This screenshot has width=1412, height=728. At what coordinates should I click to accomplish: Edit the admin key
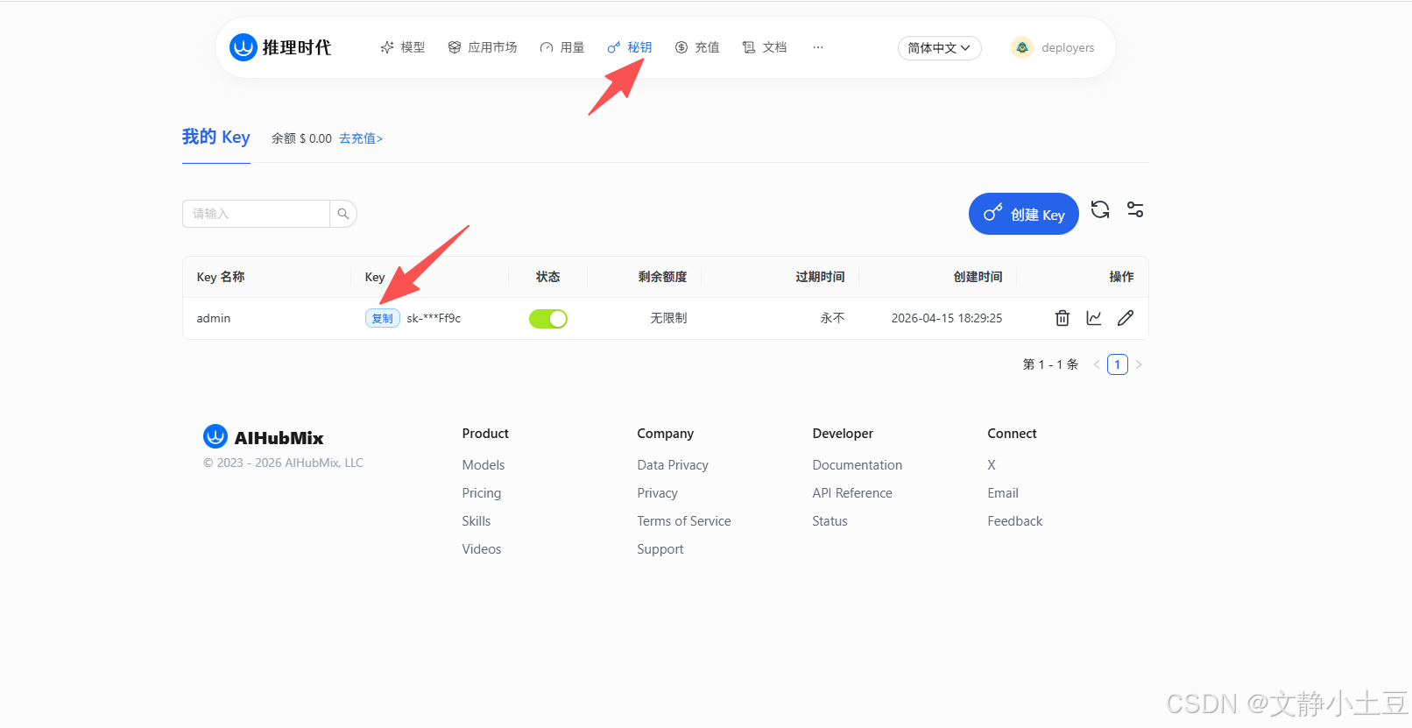pos(1126,318)
